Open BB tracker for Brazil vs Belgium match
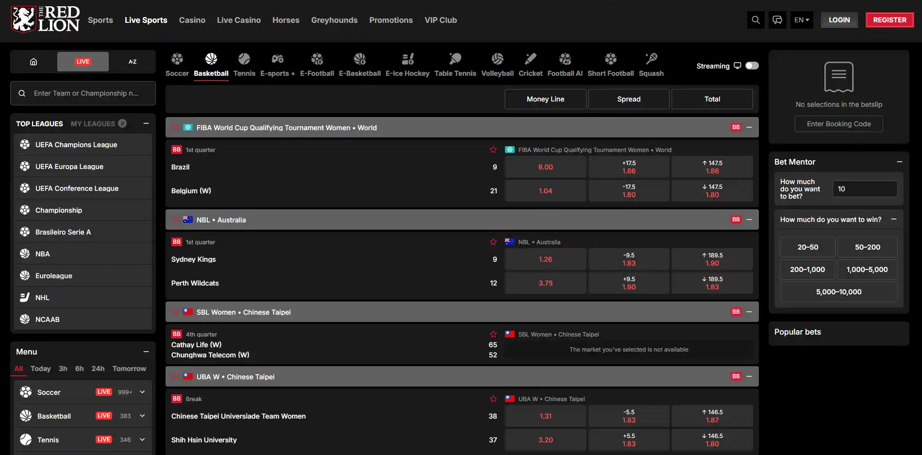Viewport: 922px width, 455px height. point(177,150)
